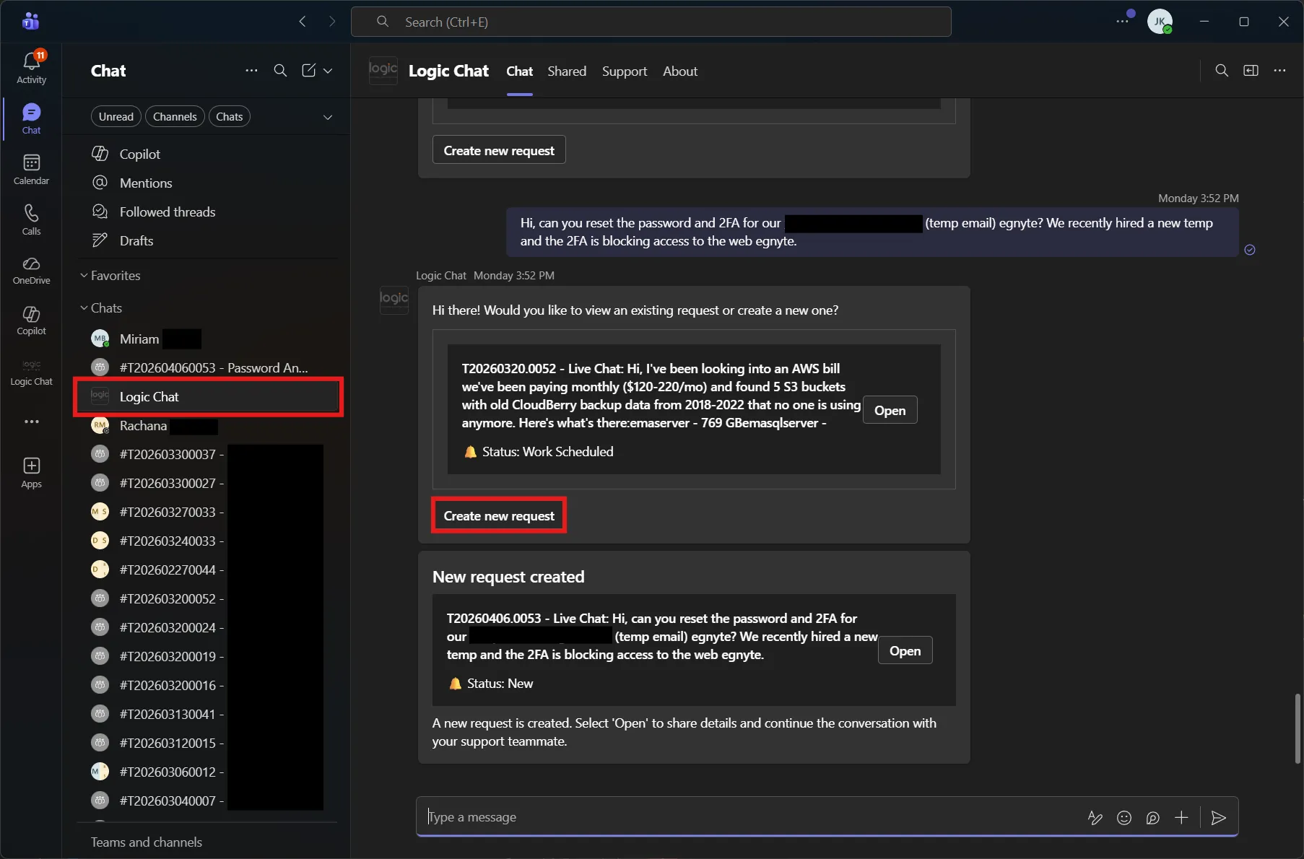The image size is (1304, 859).
Task: Open chat #T202603130041
Action: click(209, 714)
